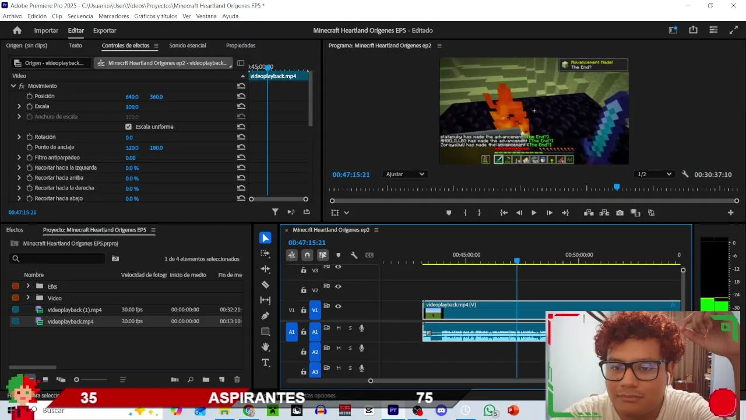The height and width of the screenshot is (420, 746).
Task: Reset the Rotación parameter
Action: coord(241,137)
